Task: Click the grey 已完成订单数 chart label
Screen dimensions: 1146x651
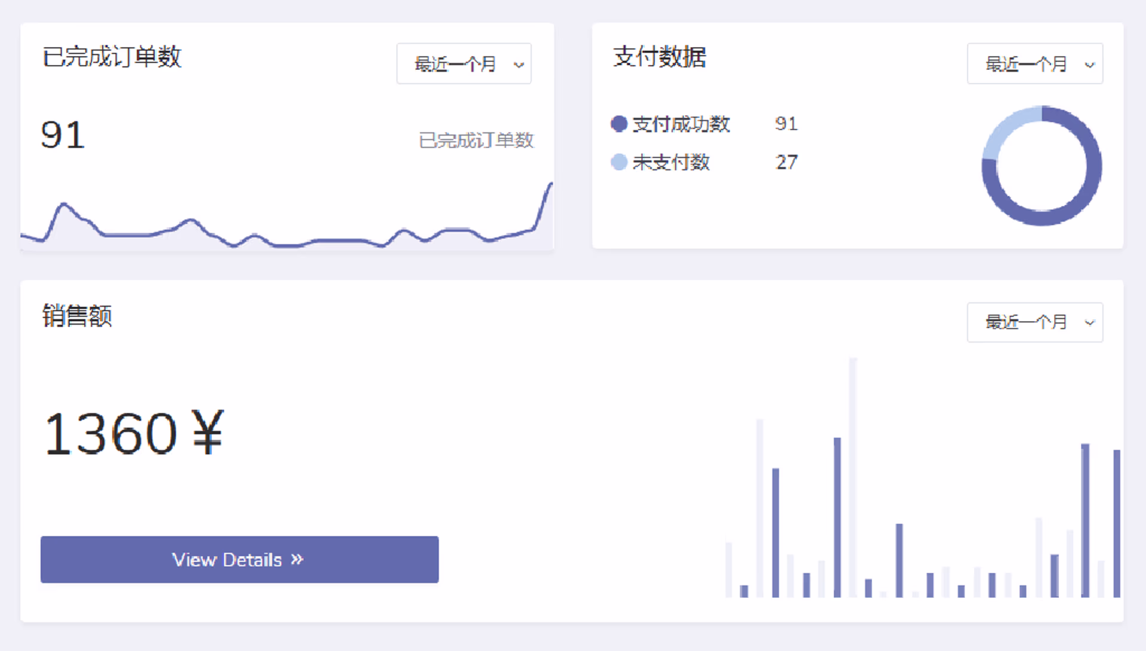Action: pos(476,140)
